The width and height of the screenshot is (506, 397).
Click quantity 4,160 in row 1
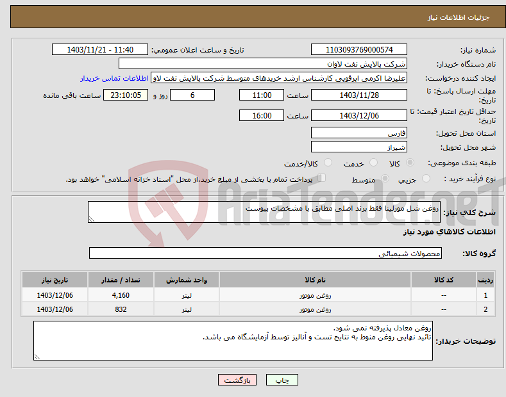pos(121,295)
